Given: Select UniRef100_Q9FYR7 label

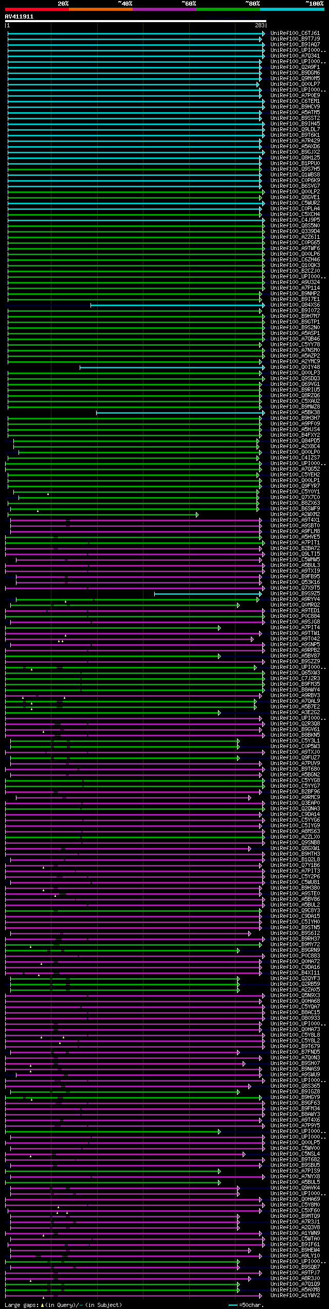Looking at the screenshot, I should [295, 486].
